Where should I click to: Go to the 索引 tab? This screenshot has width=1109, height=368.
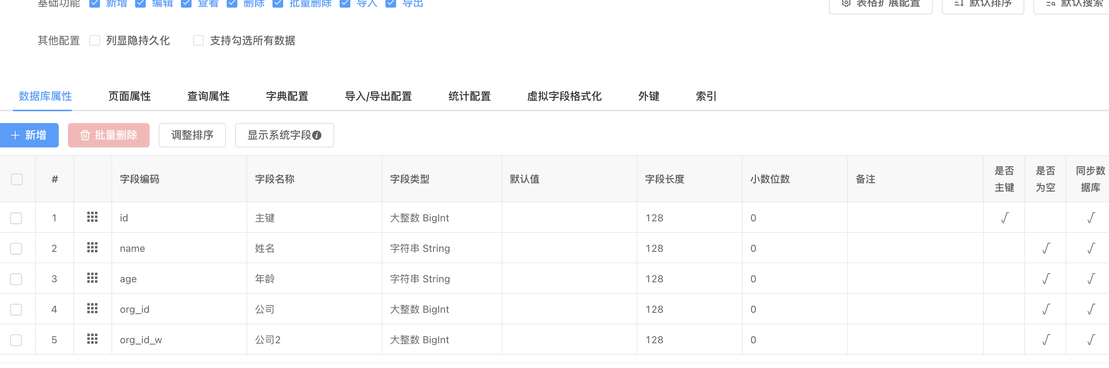point(706,96)
